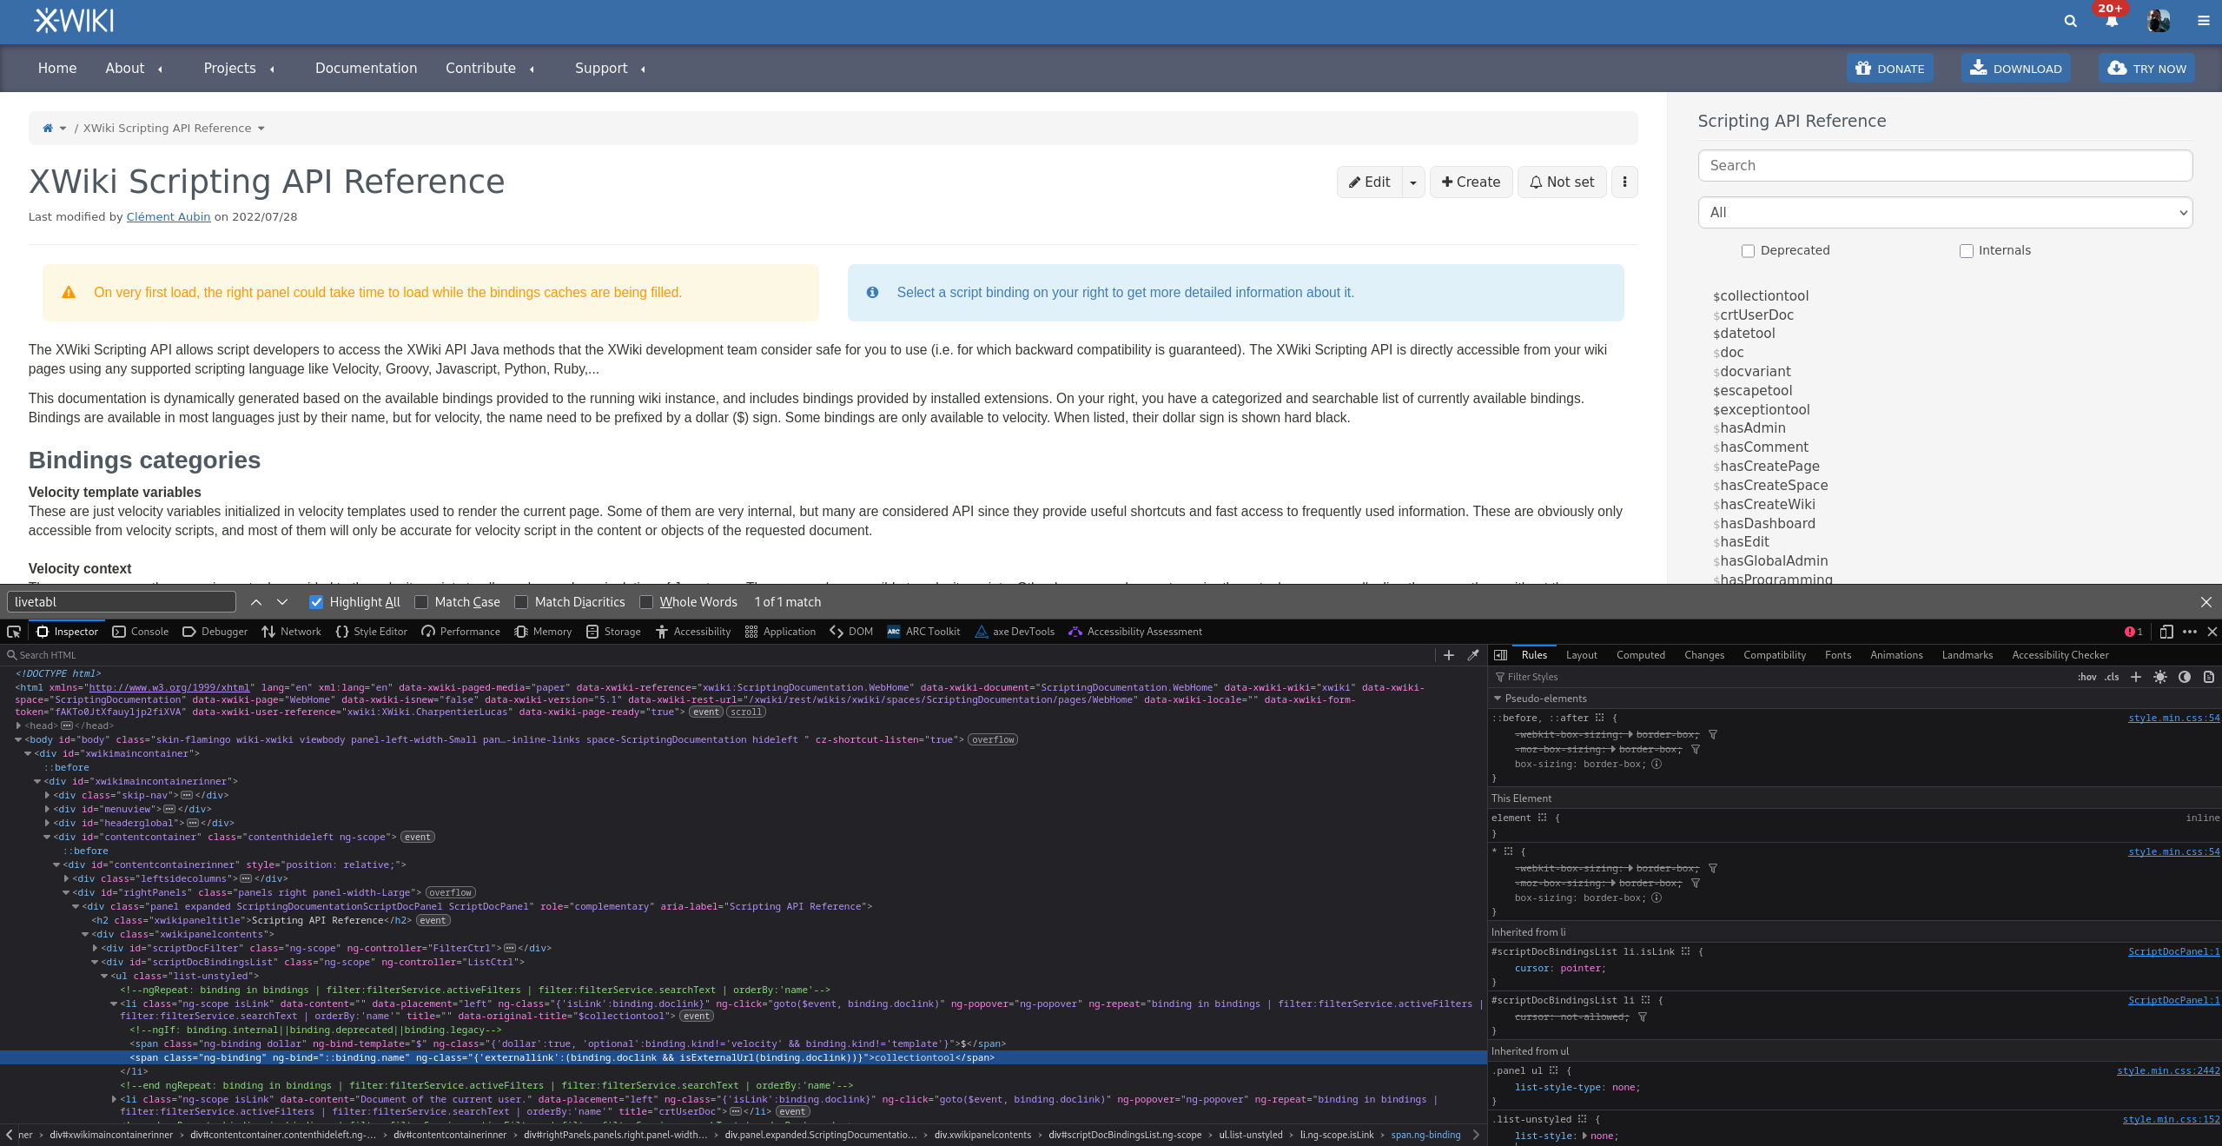Enable the Match Diacritics checkbox
The height and width of the screenshot is (1146, 2222).
pyautogui.click(x=521, y=602)
